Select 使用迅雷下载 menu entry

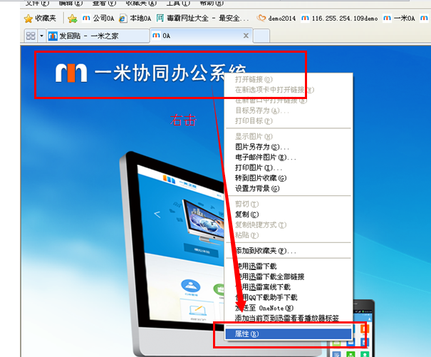(x=289, y=267)
